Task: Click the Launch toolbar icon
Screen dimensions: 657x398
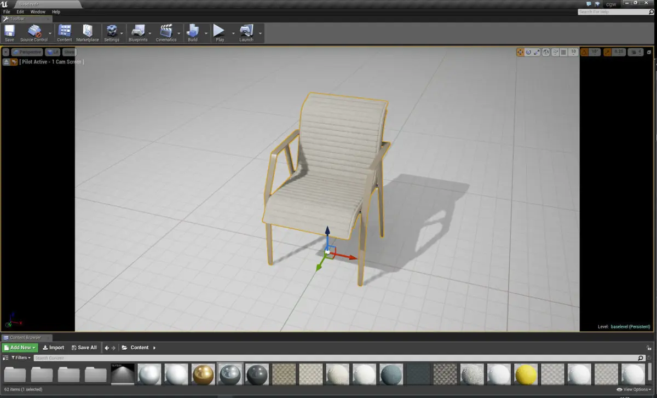Action: click(x=246, y=33)
